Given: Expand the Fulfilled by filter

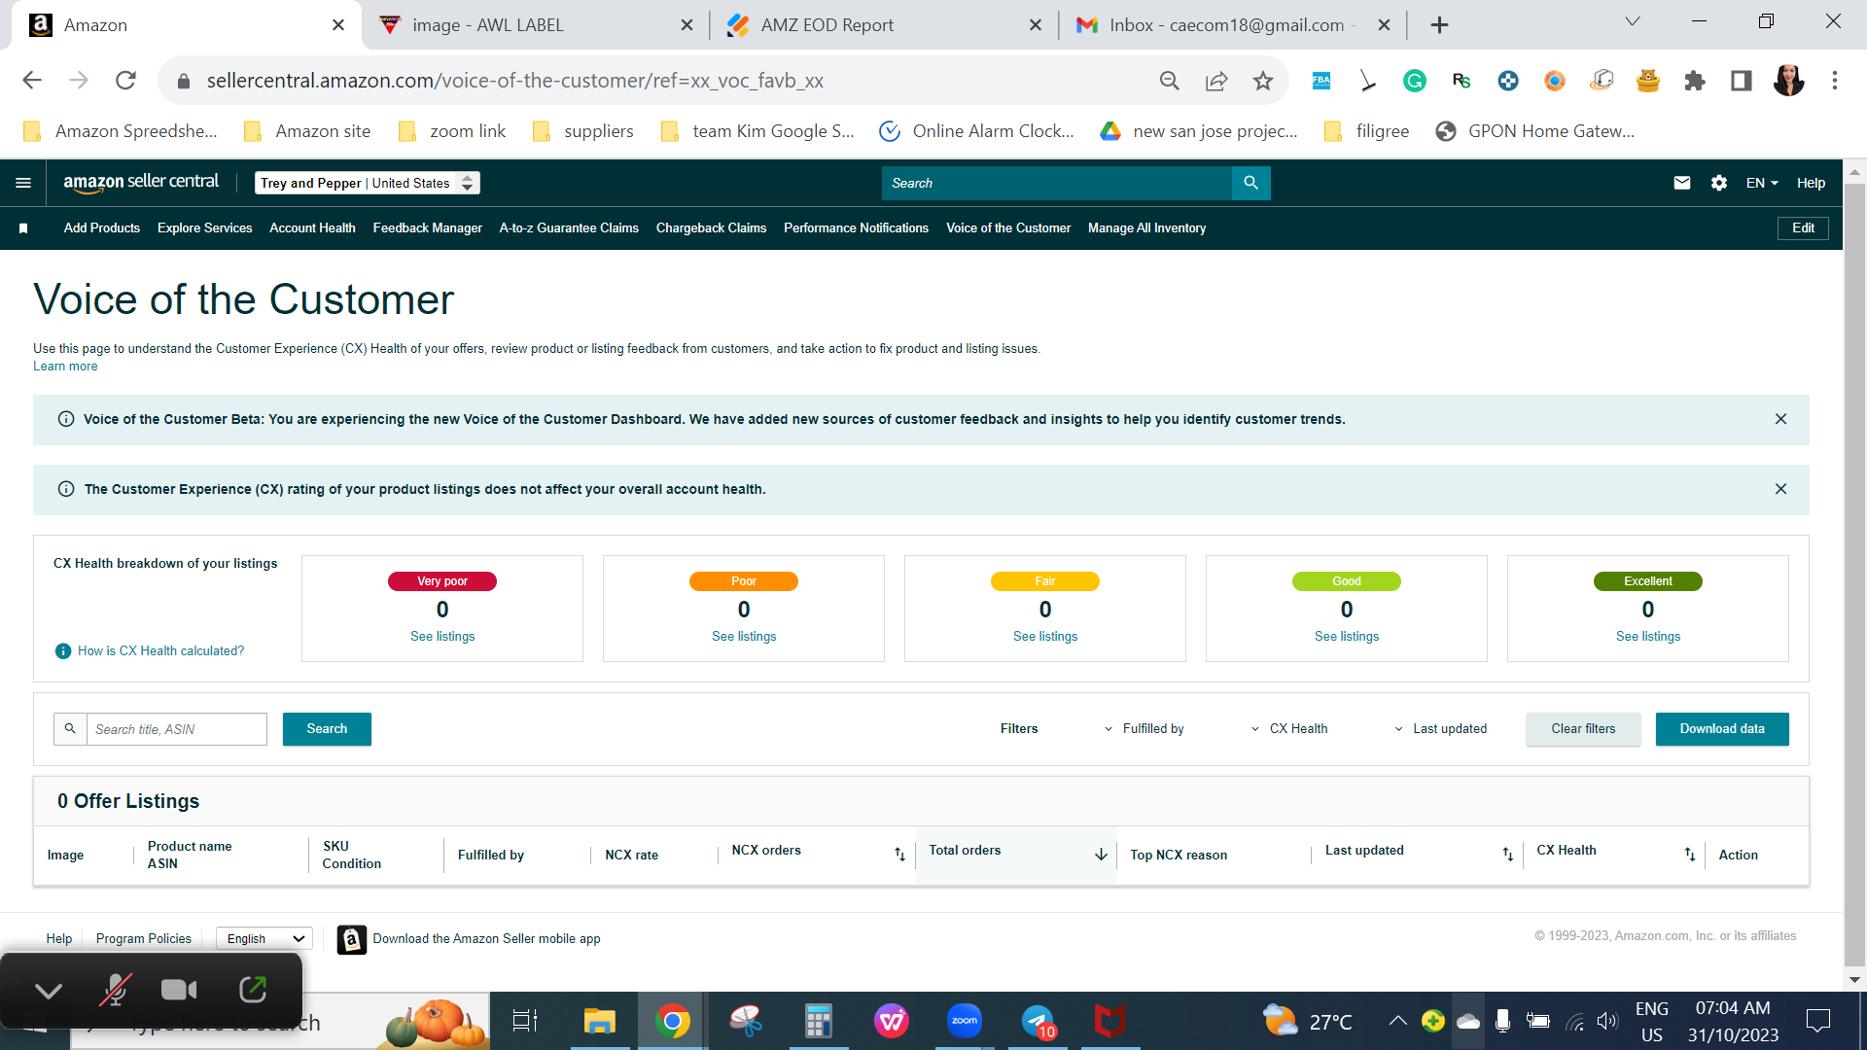Looking at the screenshot, I should click(x=1144, y=729).
